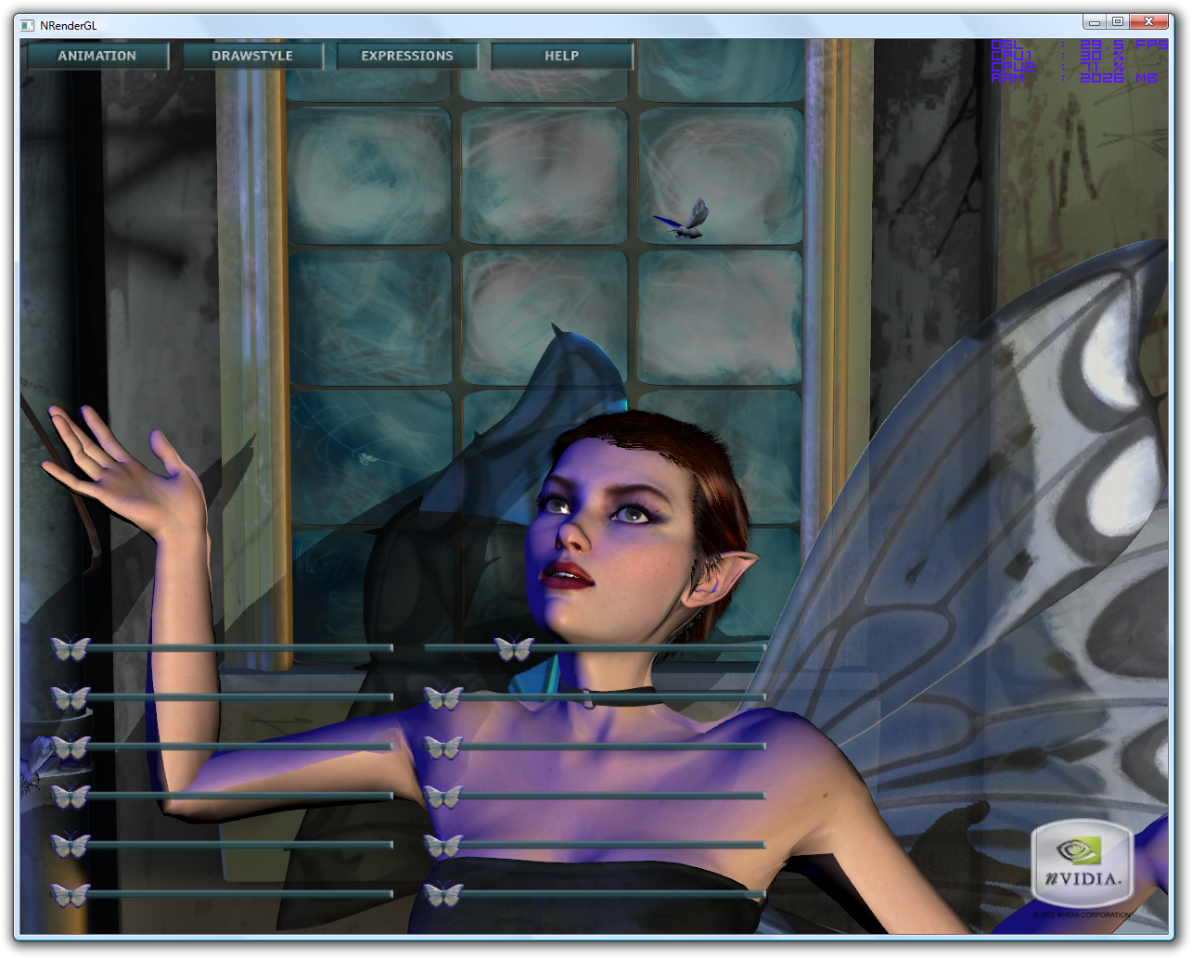The height and width of the screenshot is (958, 1192).
Task: Click the NRenderGL title text
Action: 69,25
